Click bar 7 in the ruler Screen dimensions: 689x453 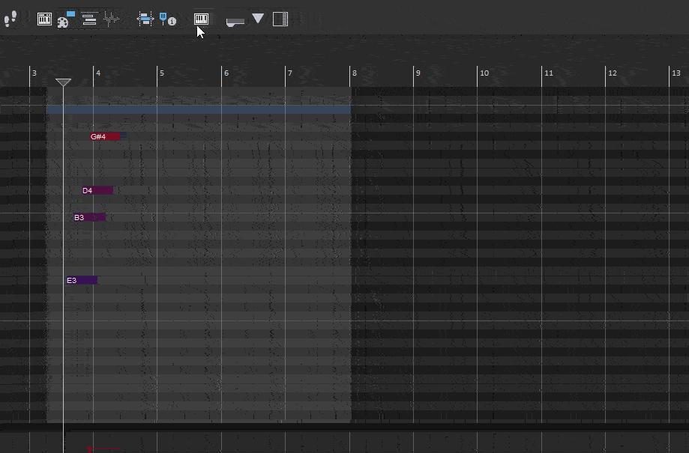[289, 73]
